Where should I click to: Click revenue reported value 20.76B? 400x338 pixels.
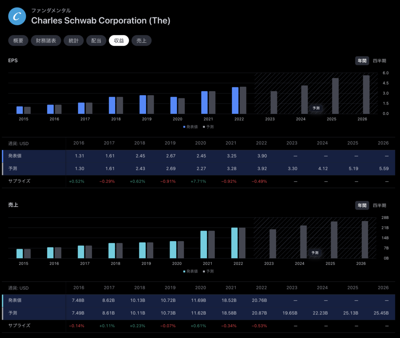[259, 300]
